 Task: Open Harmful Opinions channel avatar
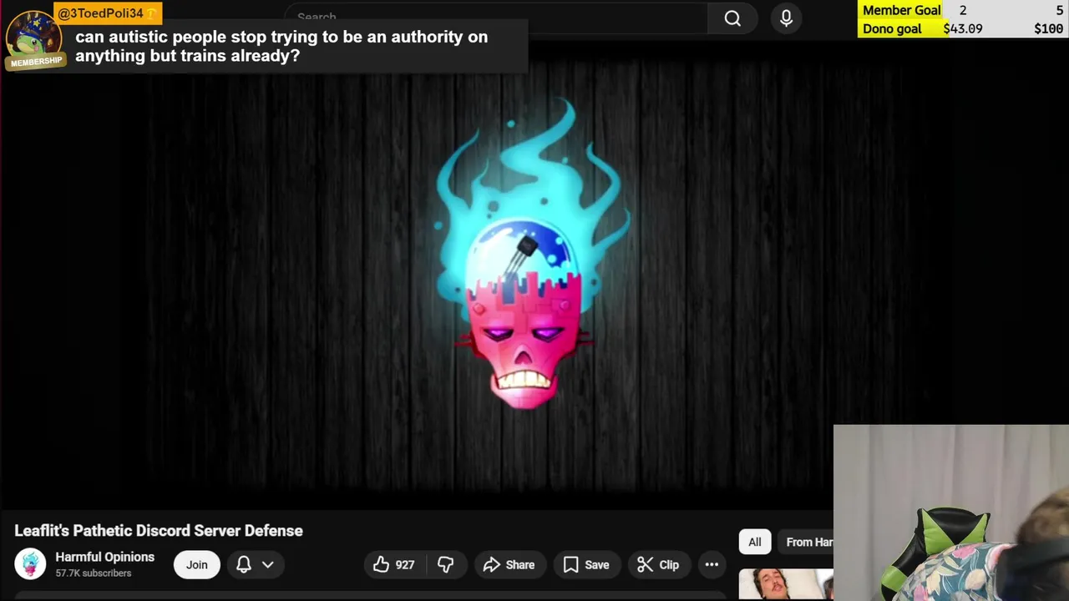point(30,564)
